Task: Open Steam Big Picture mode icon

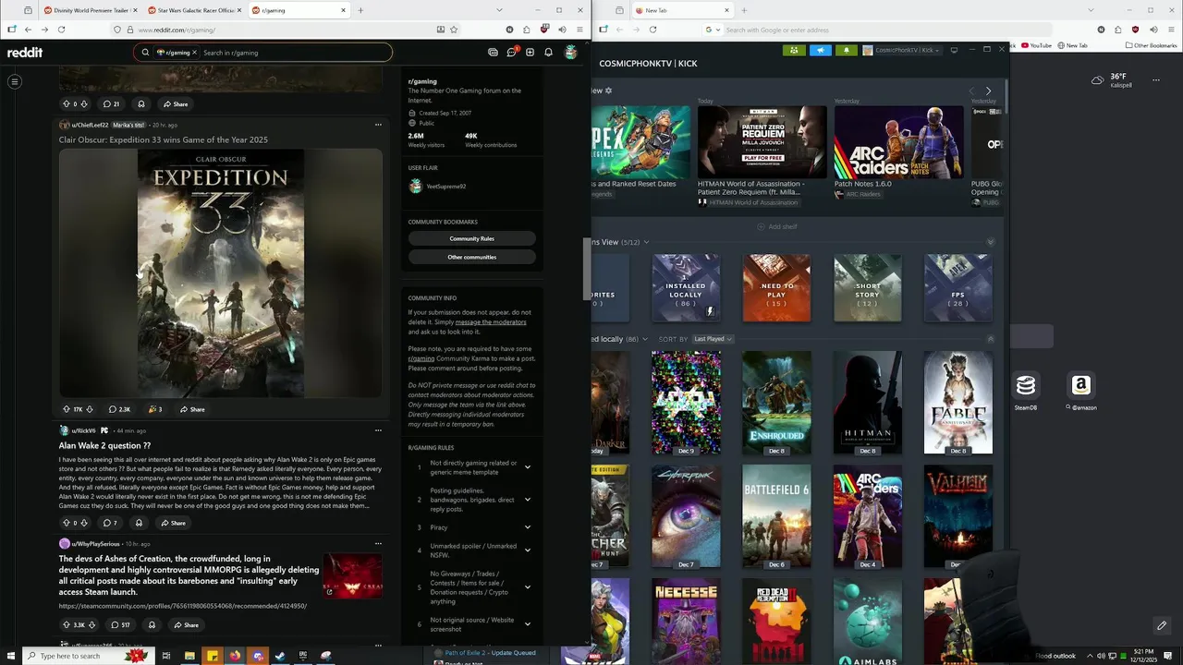Action: point(954,50)
